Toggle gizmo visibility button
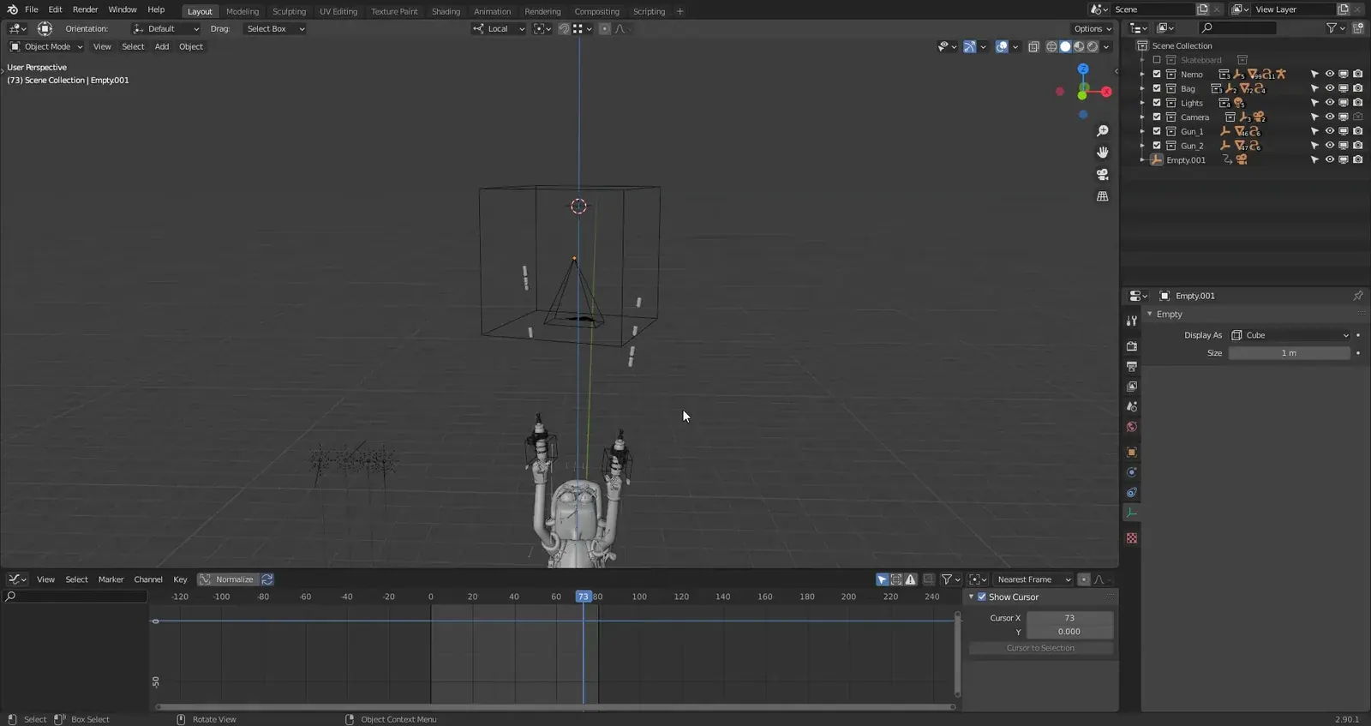The width and height of the screenshot is (1371, 726). [969, 46]
